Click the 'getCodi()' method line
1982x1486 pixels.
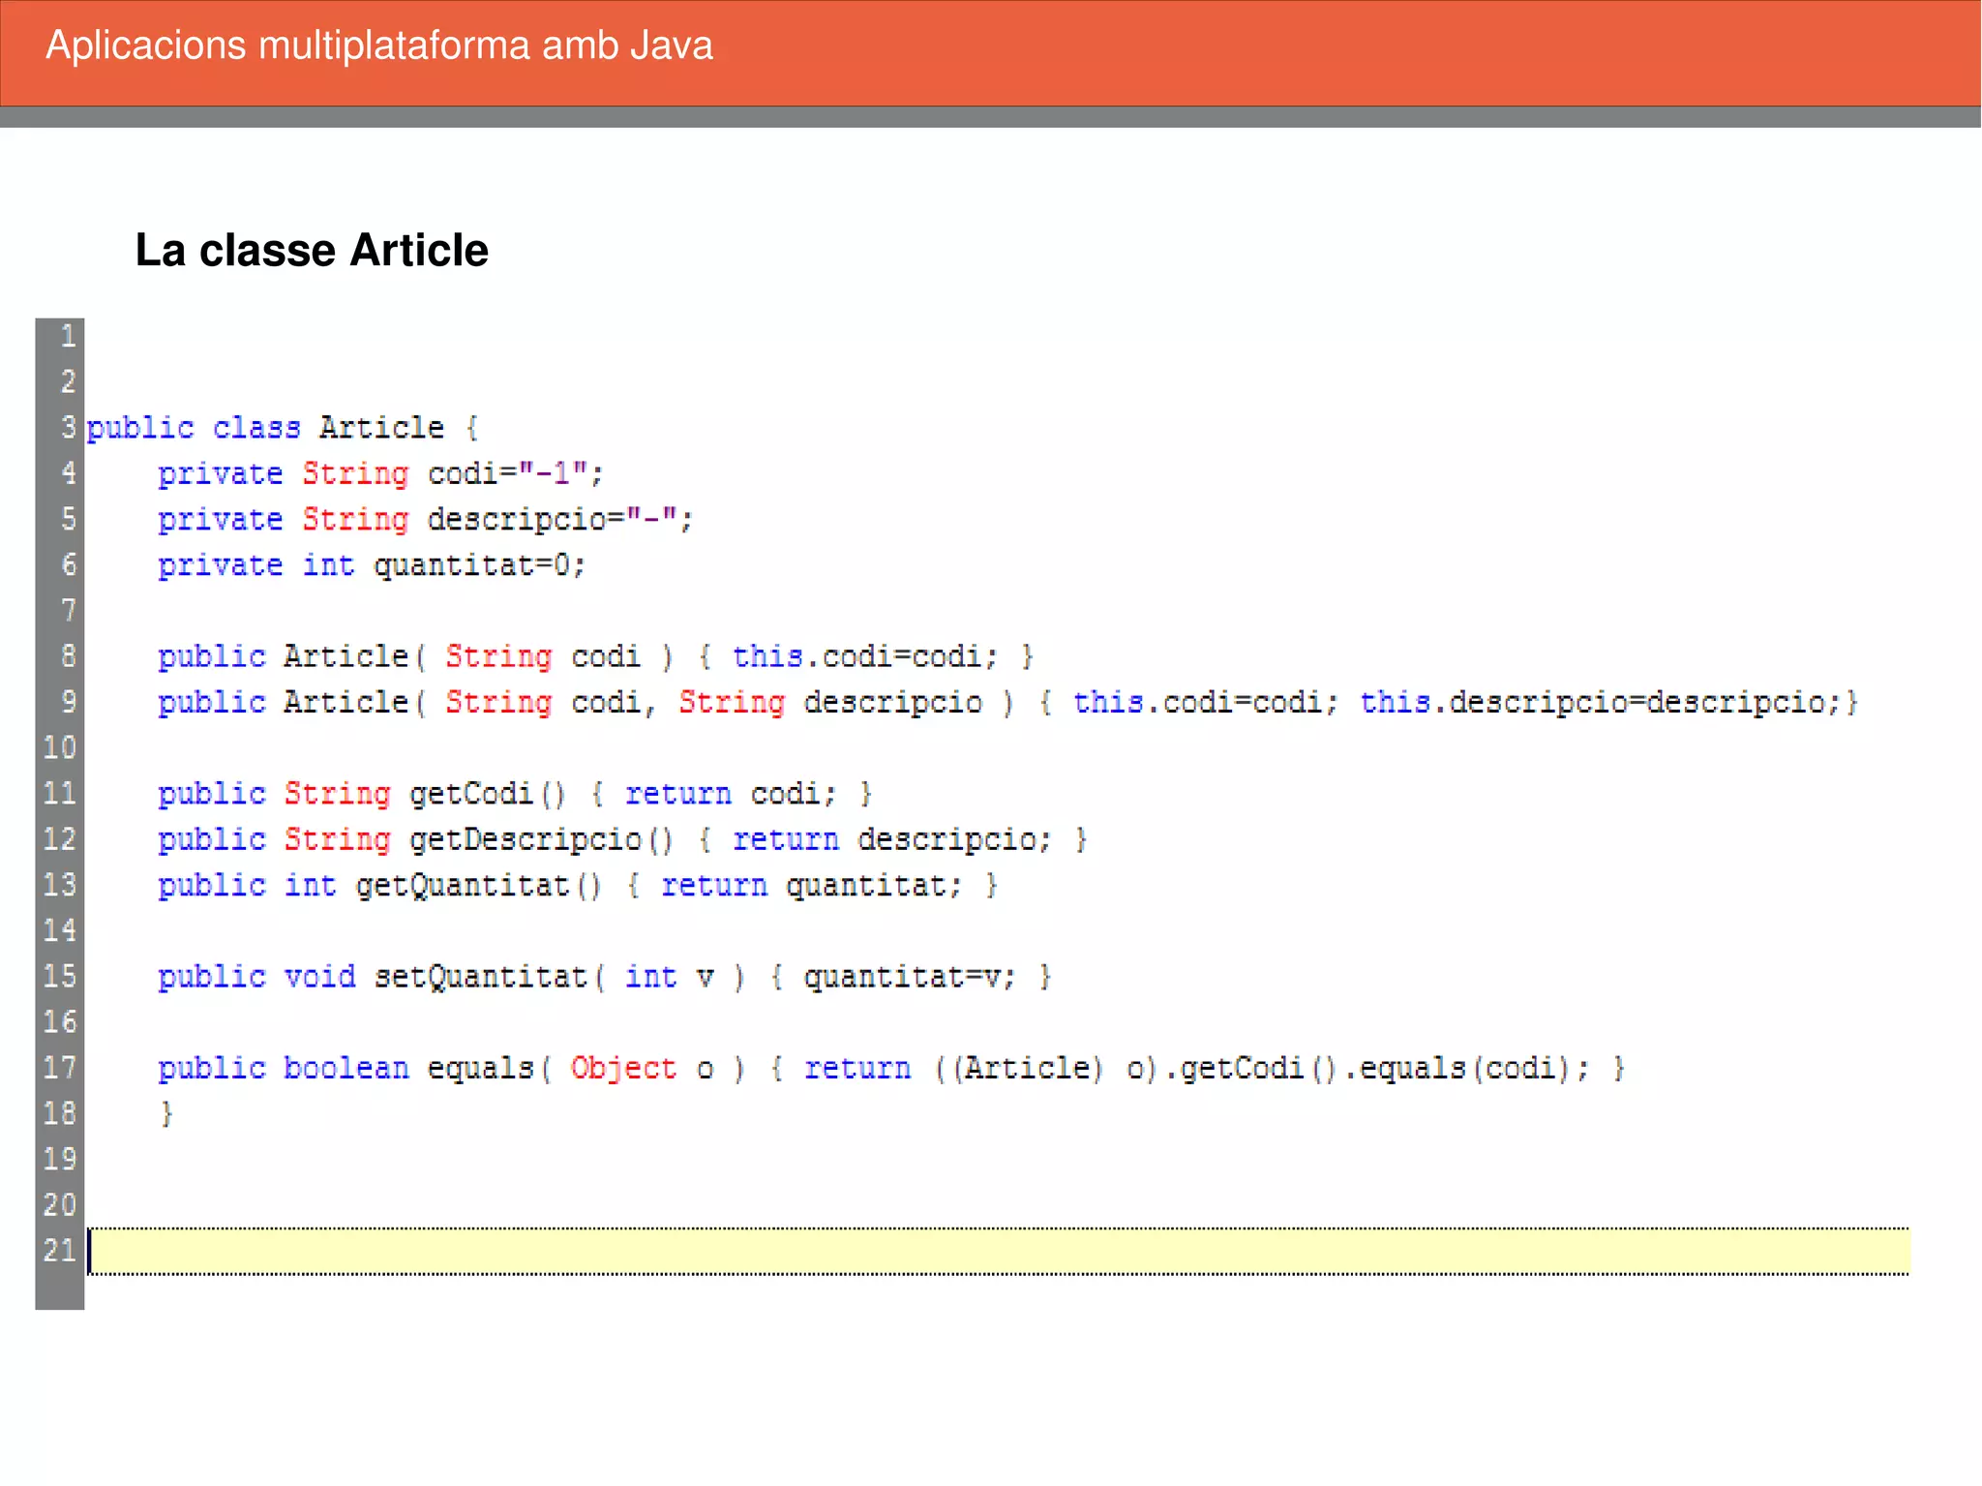click(x=515, y=794)
